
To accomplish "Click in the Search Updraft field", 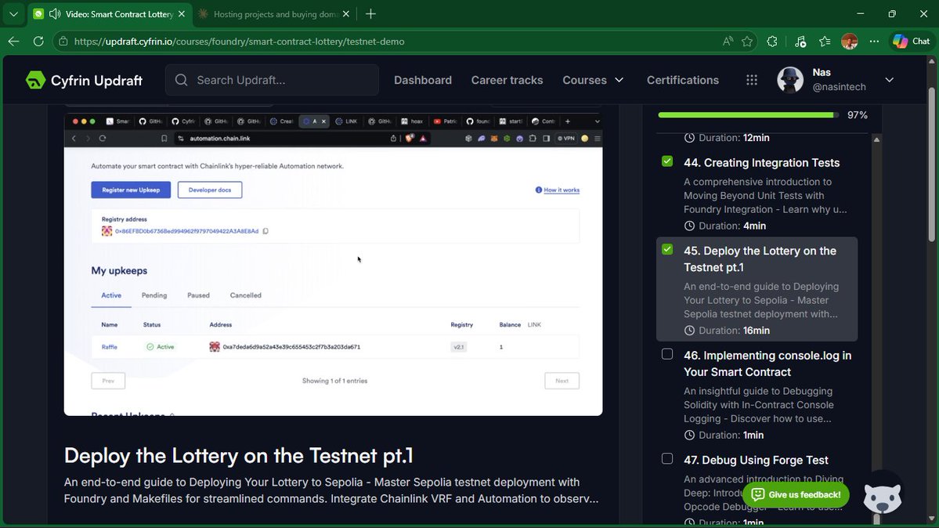I will click(272, 80).
